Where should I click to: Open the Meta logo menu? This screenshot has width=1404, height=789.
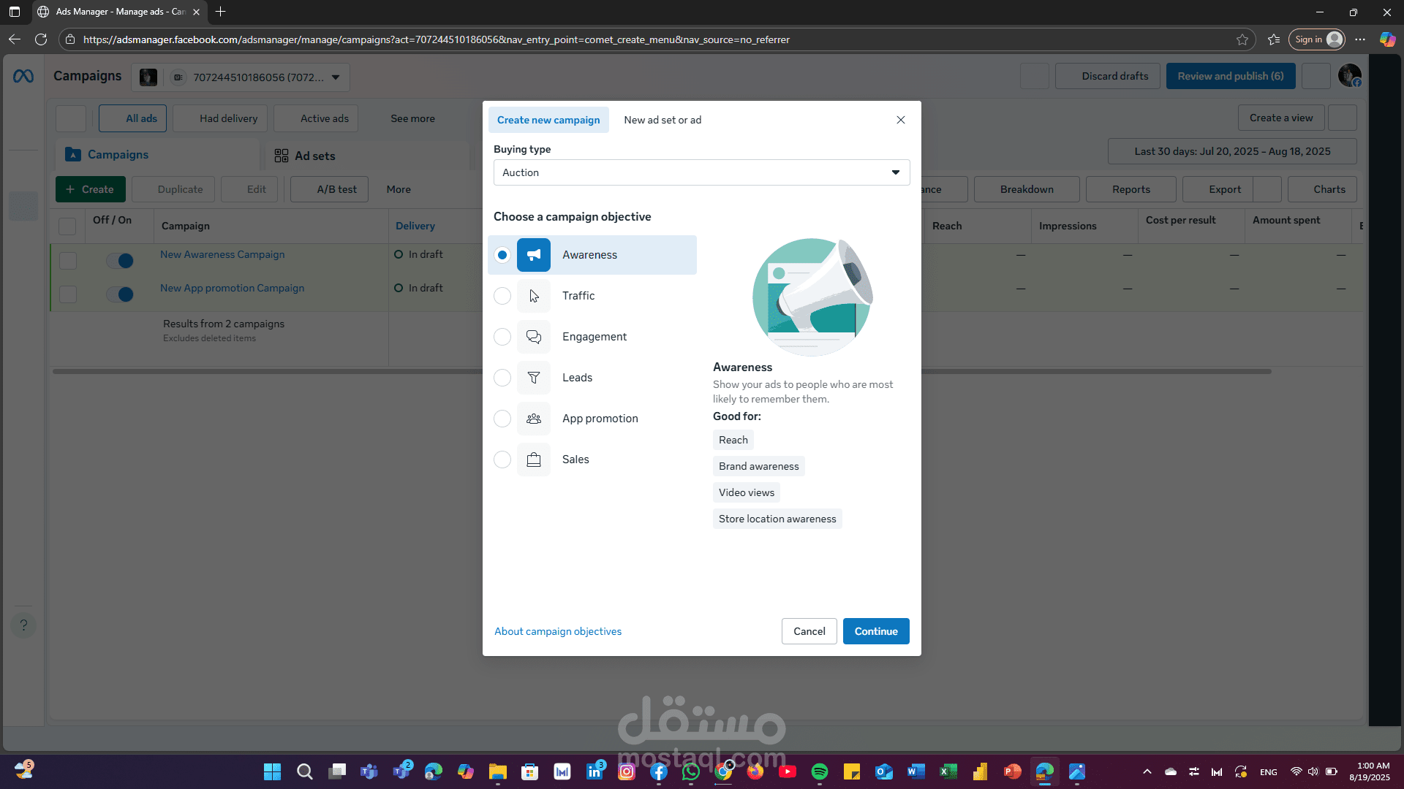pyautogui.click(x=23, y=76)
